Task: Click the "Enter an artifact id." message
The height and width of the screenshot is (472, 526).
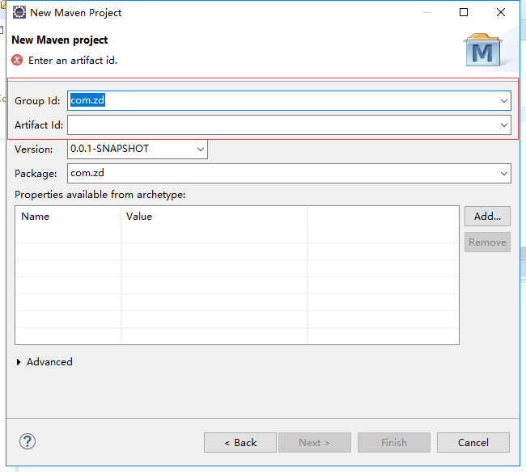Action: 73,61
